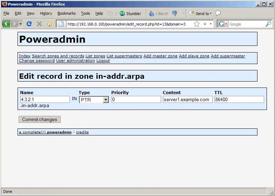Click the StumbleUpon Stumble! button
Viewport: 275px width, 196px height.
[130, 13]
